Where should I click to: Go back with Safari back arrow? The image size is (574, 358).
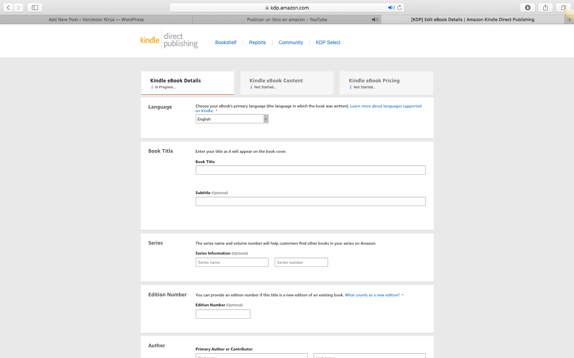pyautogui.click(x=8, y=8)
